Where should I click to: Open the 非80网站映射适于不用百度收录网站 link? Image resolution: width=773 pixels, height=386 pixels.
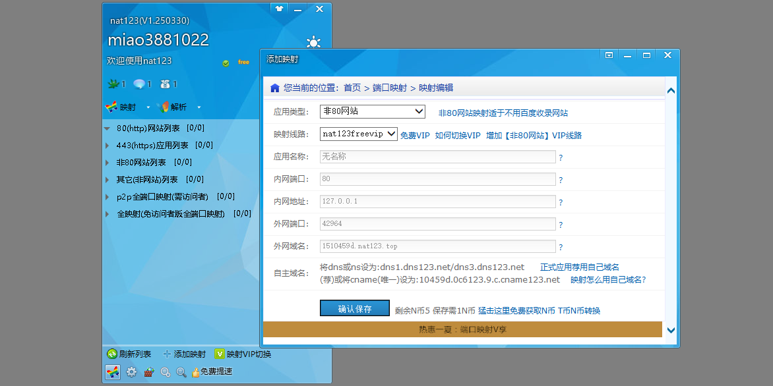tap(503, 113)
